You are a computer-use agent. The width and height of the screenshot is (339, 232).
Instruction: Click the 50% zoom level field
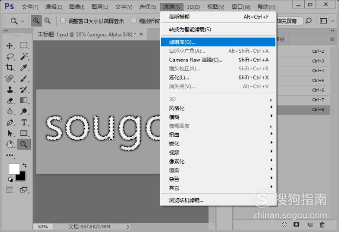coord(43,227)
